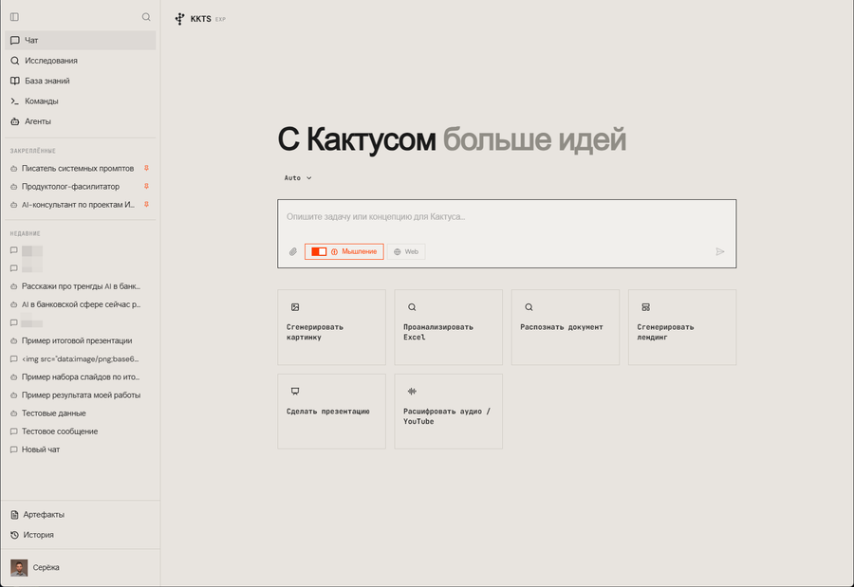Toggle the Мышление thinking switch
The image size is (854, 587).
[319, 251]
